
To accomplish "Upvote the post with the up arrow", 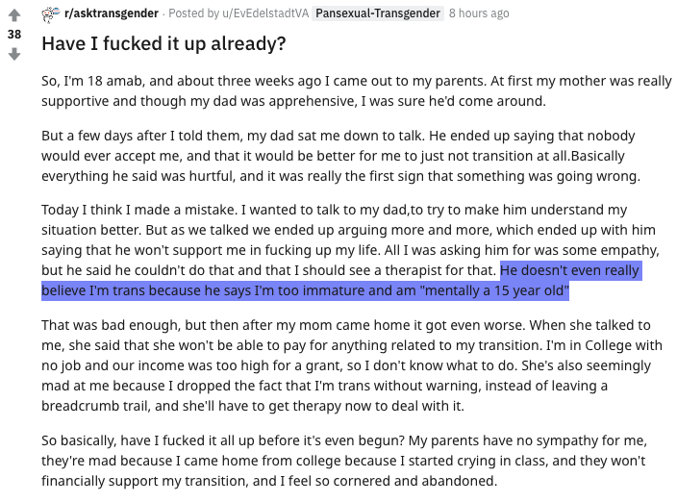I will pyautogui.click(x=14, y=15).
